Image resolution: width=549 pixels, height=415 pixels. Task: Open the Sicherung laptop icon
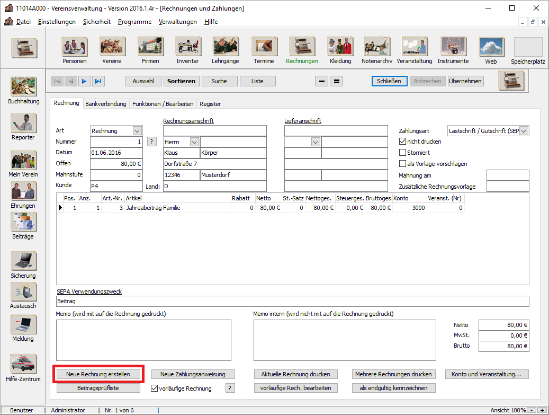tap(23, 261)
